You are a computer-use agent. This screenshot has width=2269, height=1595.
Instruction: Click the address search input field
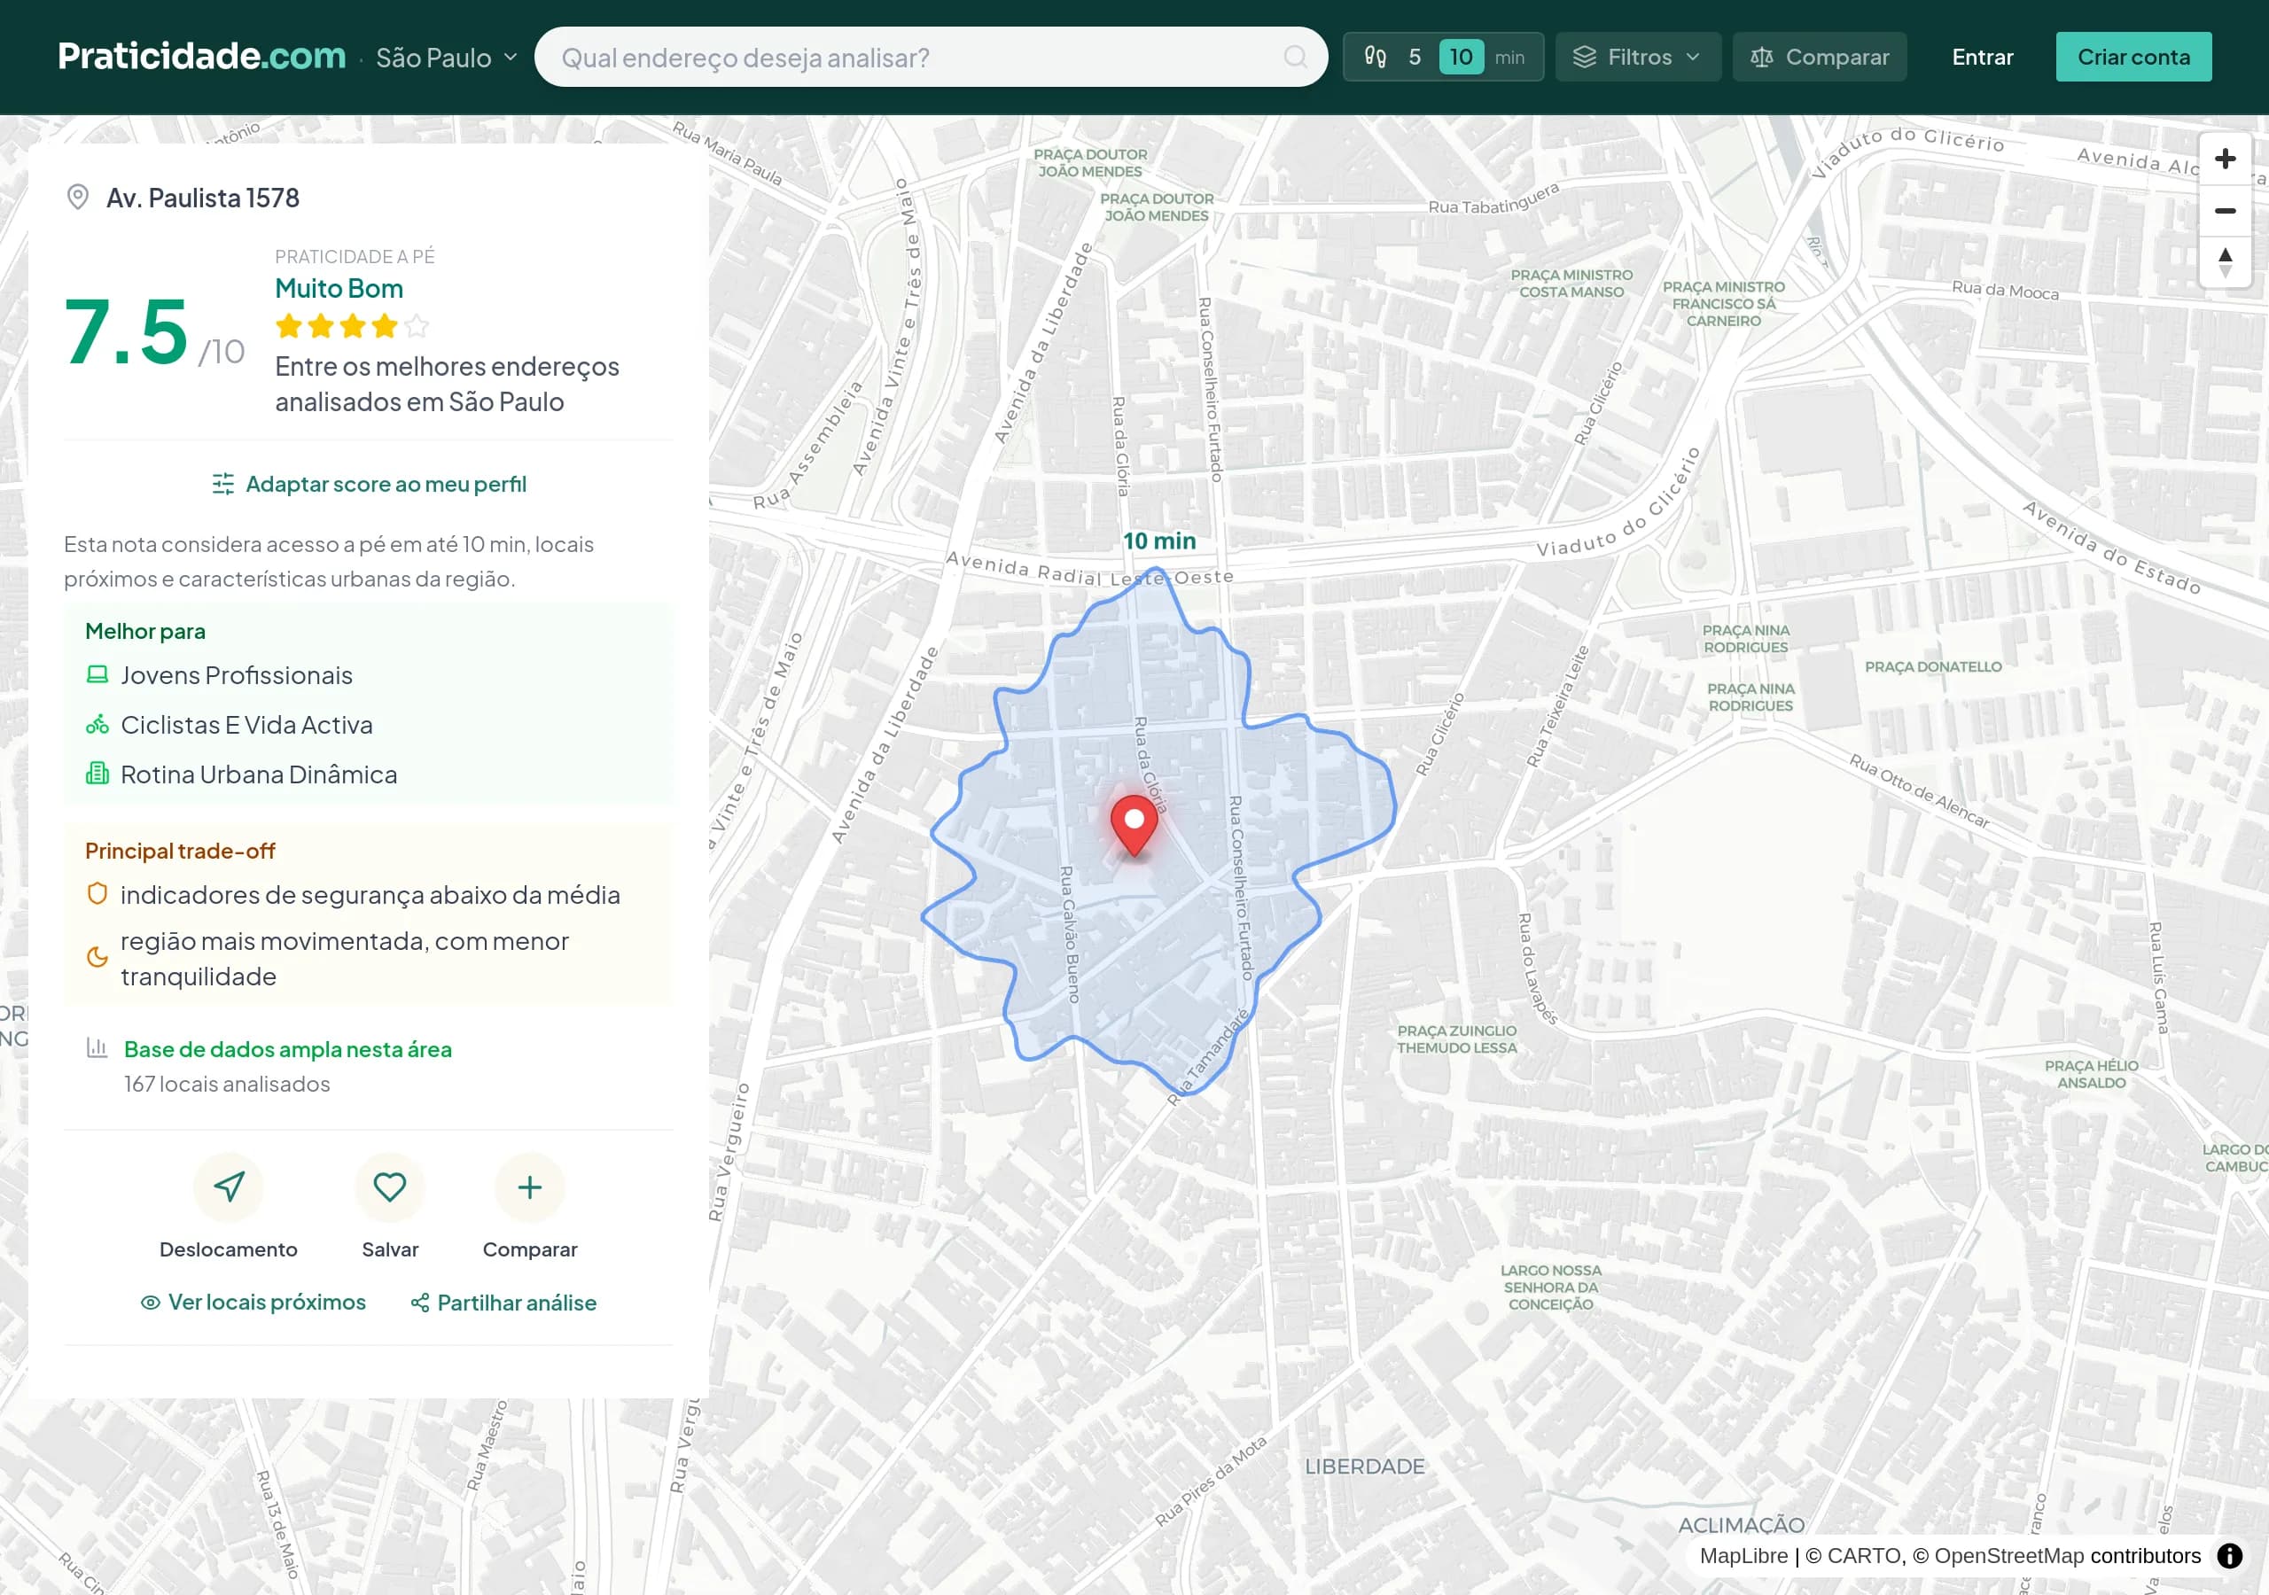click(889, 57)
